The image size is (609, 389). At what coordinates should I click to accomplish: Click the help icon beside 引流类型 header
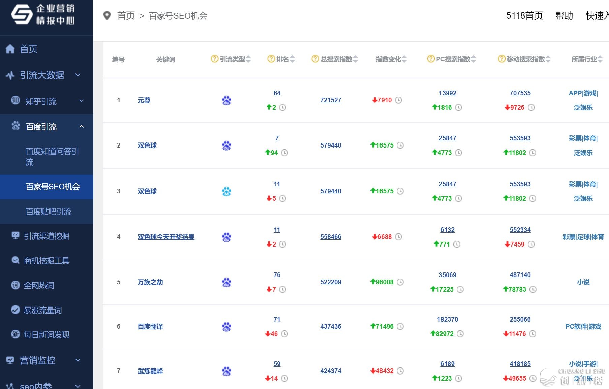pos(214,59)
